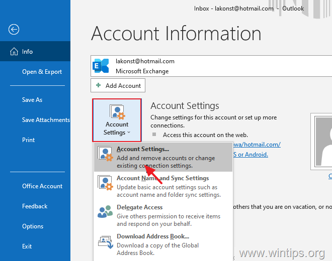The width and height of the screenshot is (332, 261).
Task: Click the Account Information heading text
Action: 176,34
